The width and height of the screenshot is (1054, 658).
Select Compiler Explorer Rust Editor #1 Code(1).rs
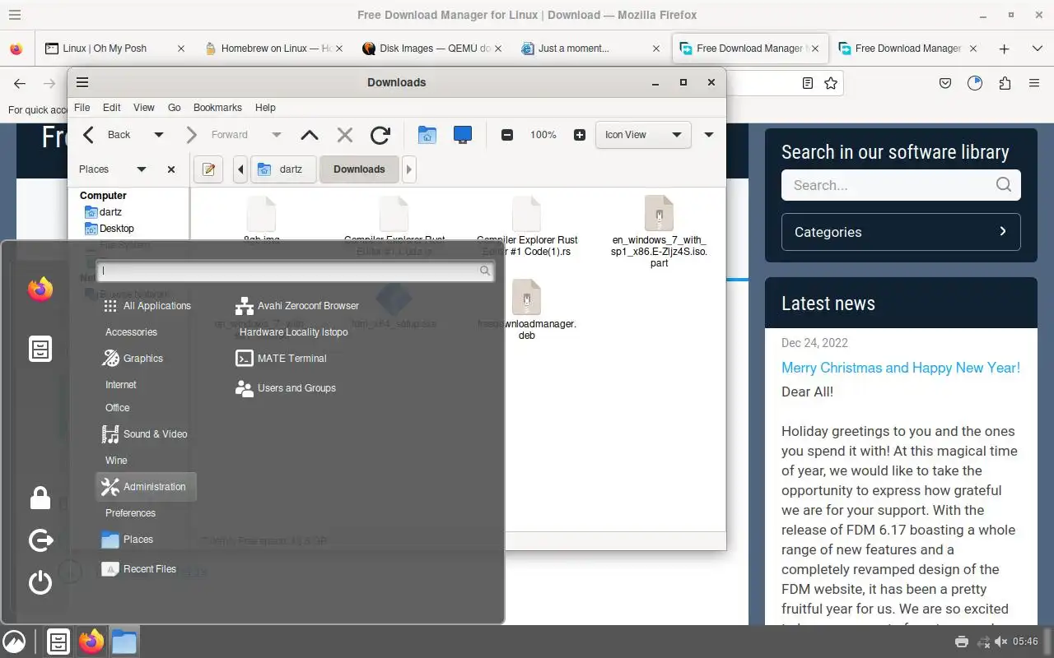click(x=527, y=227)
